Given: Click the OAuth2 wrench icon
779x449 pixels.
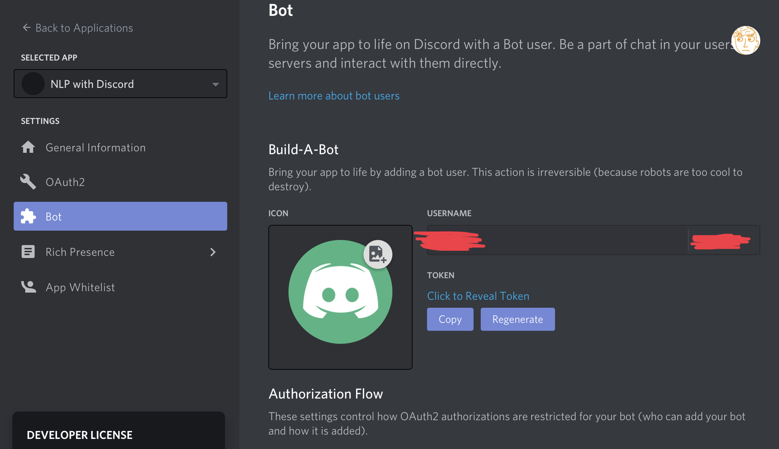Looking at the screenshot, I should pyautogui.click(x=28, y=182).
